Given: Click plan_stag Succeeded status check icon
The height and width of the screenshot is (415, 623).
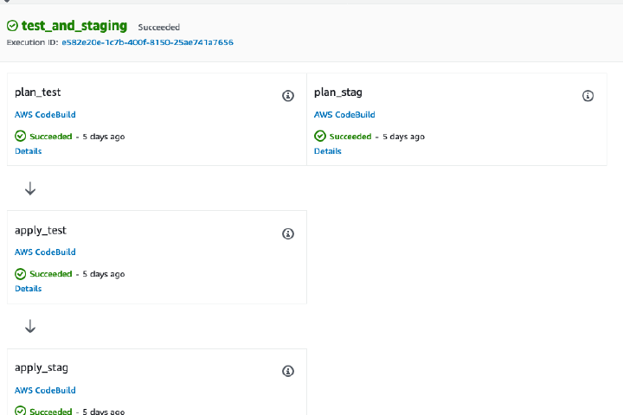Looking at the screenshot, I should pos(320,137).
